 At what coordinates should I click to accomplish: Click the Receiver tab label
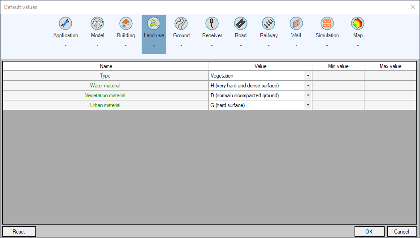tap(212, 35)
